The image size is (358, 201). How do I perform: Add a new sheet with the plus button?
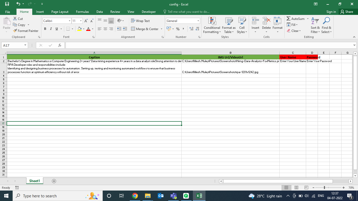click(54, 181)
